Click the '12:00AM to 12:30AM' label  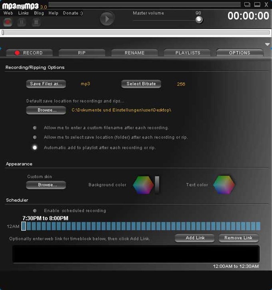click(236, 266)
